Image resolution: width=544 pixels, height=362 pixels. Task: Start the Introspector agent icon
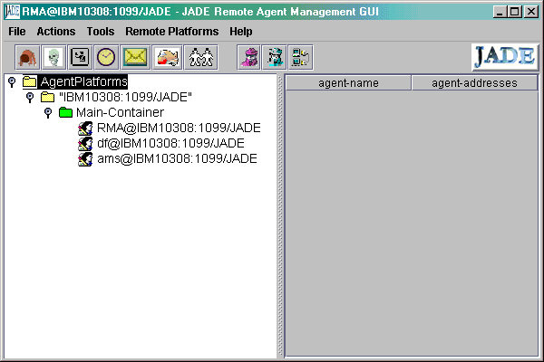tap(274, 57)
